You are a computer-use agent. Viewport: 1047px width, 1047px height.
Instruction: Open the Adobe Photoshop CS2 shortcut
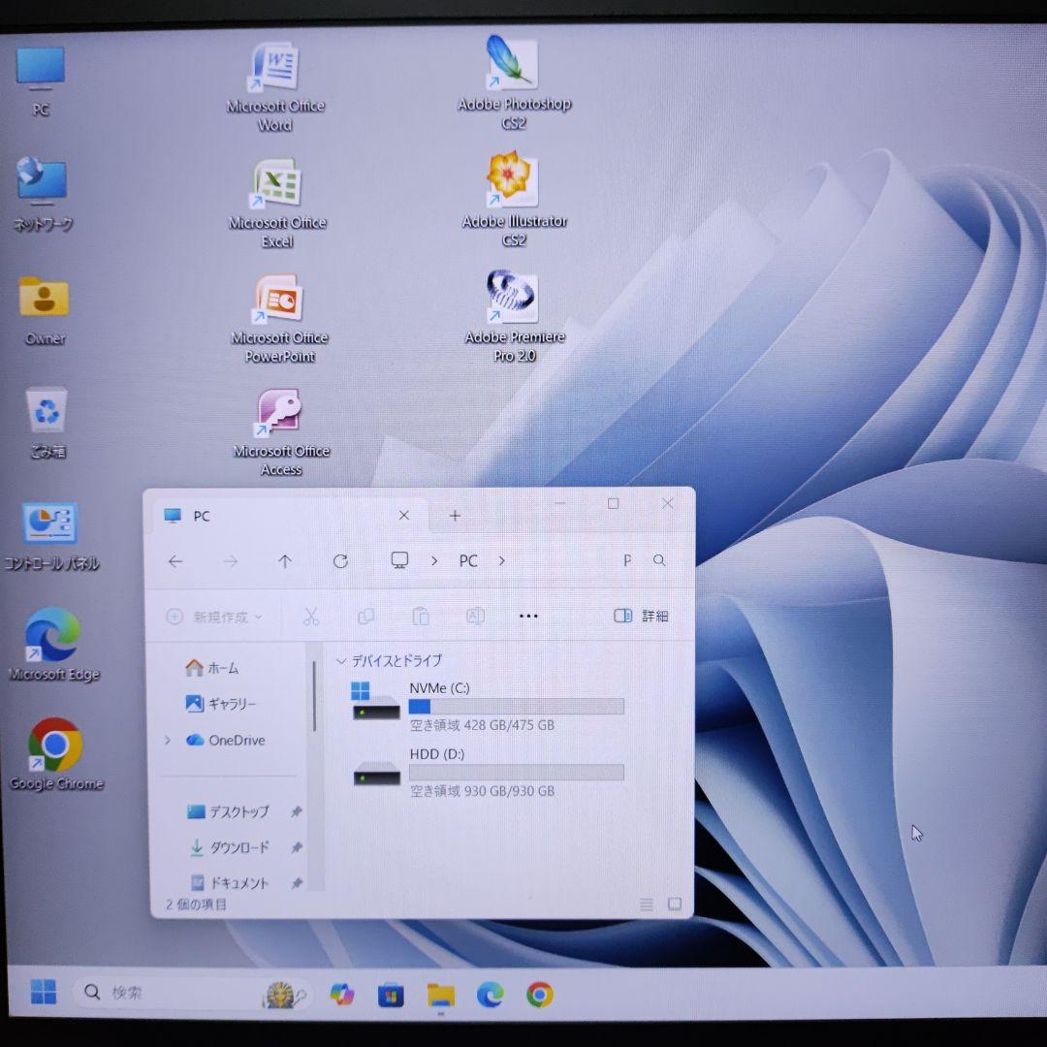pyautogui.click(x=512, y=64)
